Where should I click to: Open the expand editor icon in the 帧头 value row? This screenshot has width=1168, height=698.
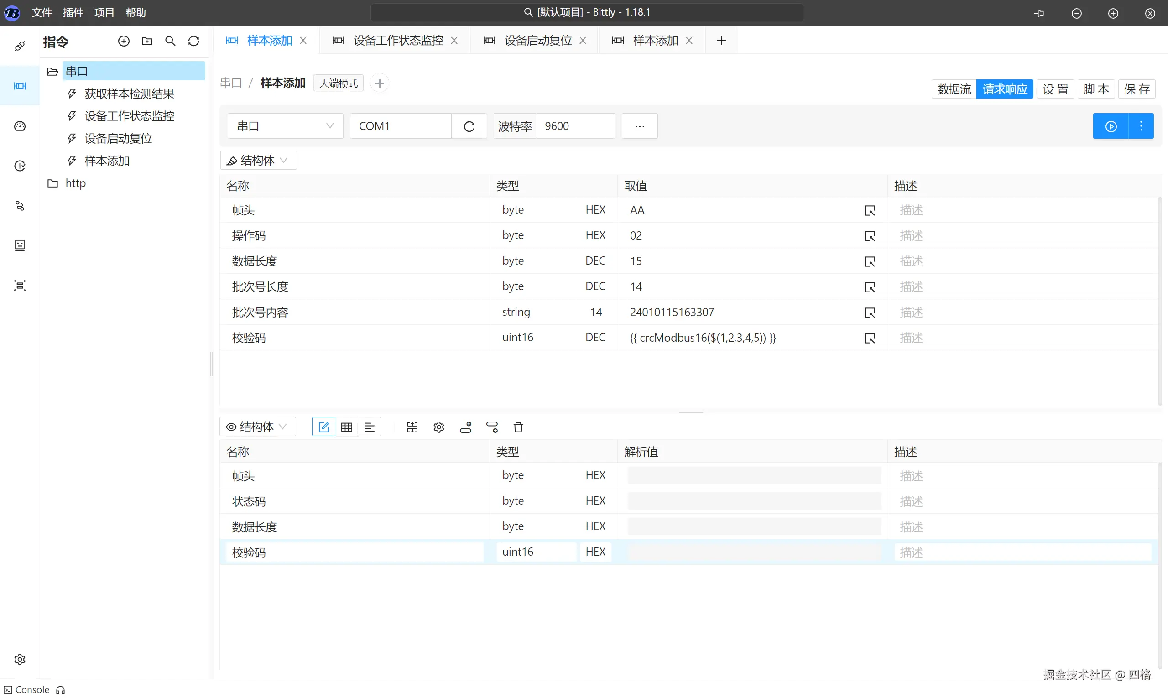869,210
